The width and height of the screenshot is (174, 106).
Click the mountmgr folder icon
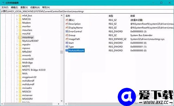pyautogui.click(x=20, y=37)
